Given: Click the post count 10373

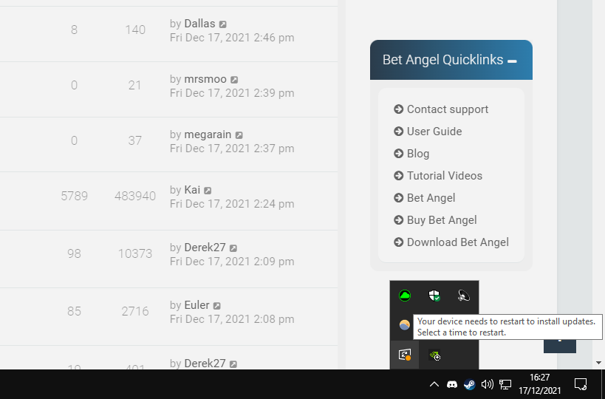Looking at the screenshot, I should coord(135,253).
